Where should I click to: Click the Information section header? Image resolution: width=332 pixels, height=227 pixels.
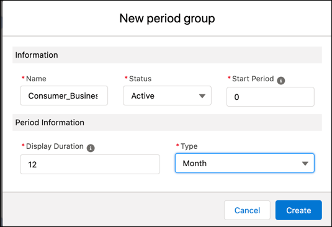point(167,55)
